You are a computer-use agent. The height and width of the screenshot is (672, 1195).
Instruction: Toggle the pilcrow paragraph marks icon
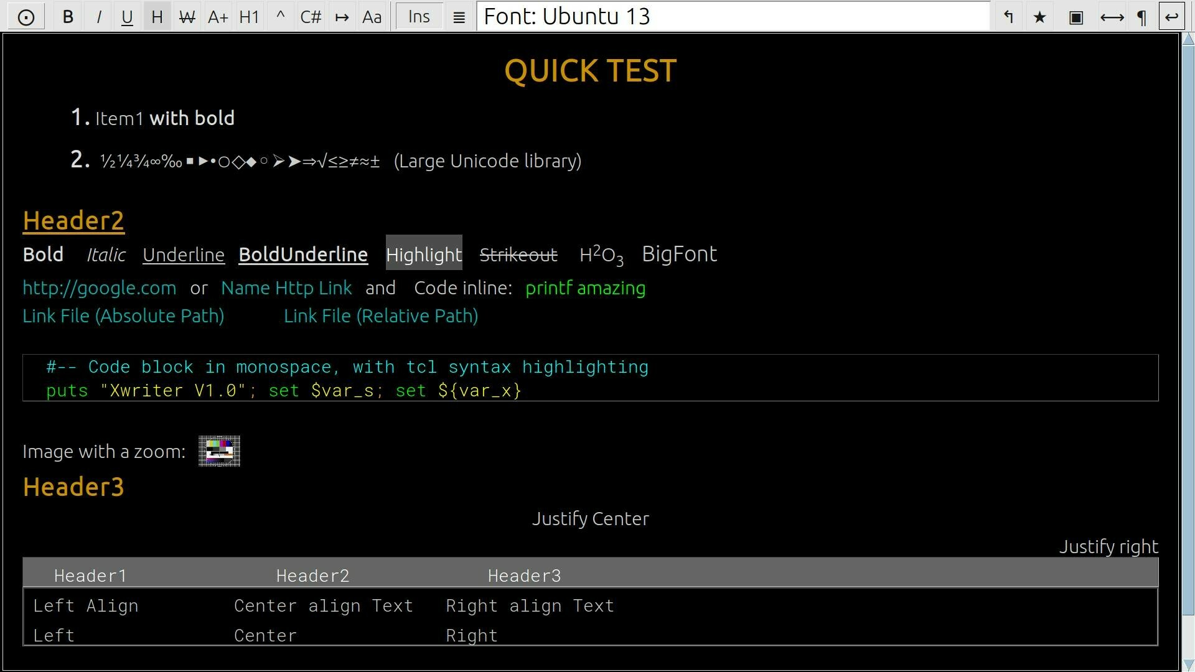[1141, 17]
